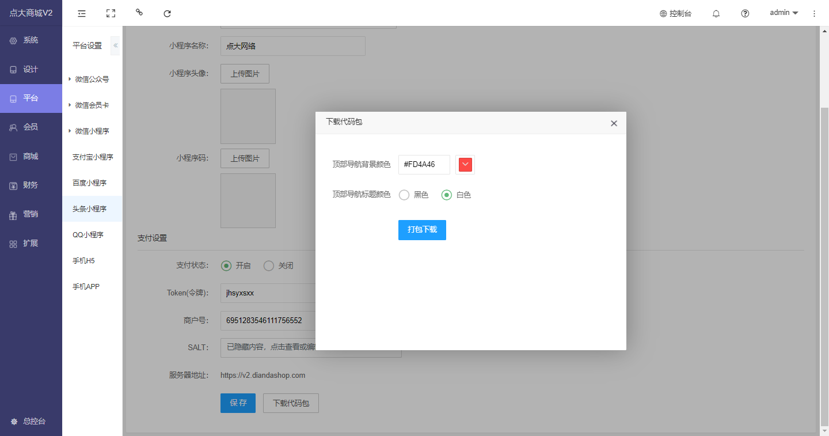
Task: Open the notification bell
Action: pyautogui.click(x=716, y=13)
